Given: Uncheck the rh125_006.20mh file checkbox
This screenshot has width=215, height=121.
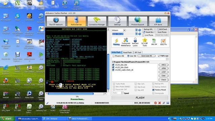Looking at the screenshot, I should coord(113,67).
